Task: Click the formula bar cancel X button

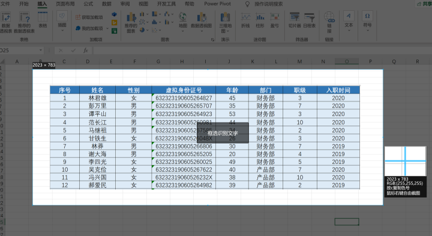Action: [x=61, y=50]
